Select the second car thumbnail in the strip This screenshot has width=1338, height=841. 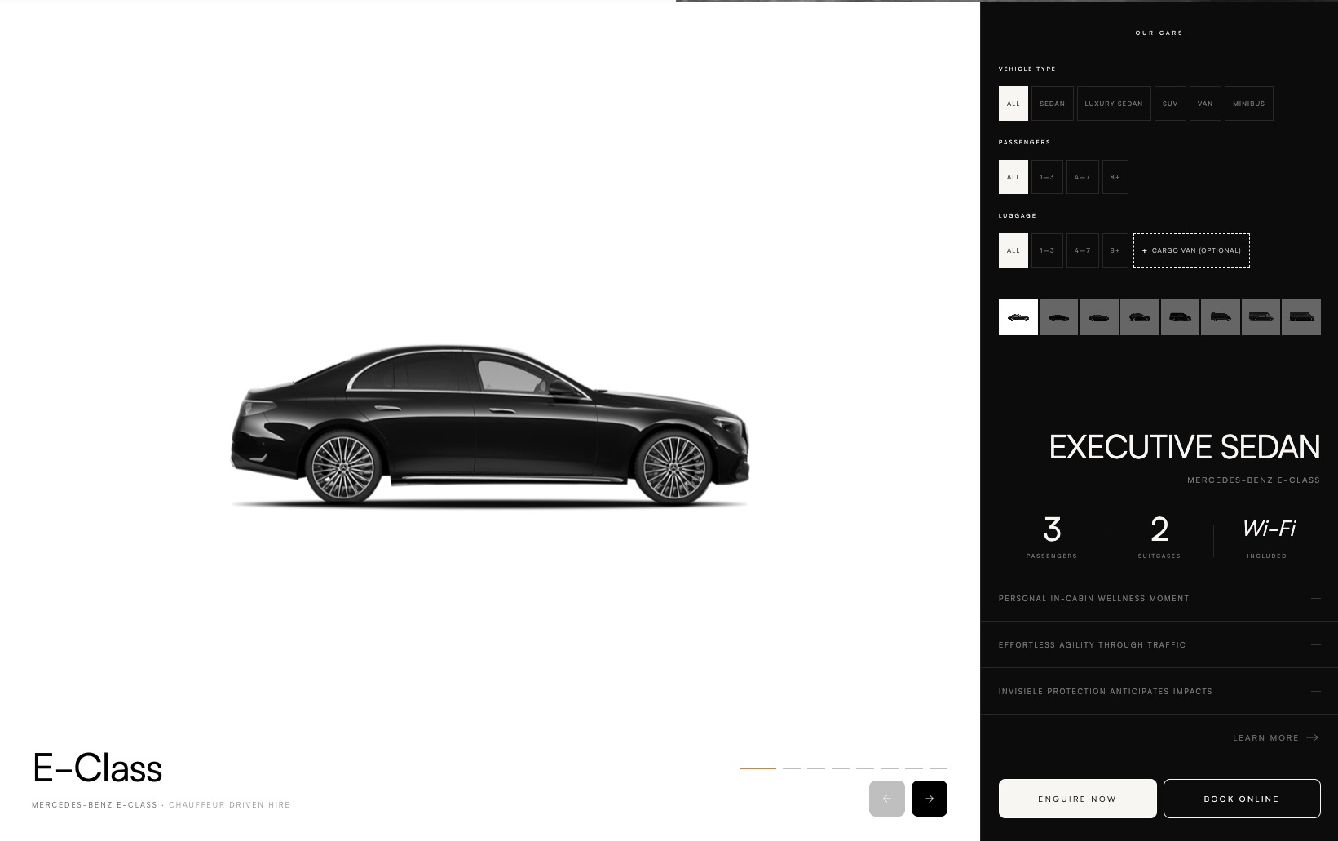(x=1058, y=317)
